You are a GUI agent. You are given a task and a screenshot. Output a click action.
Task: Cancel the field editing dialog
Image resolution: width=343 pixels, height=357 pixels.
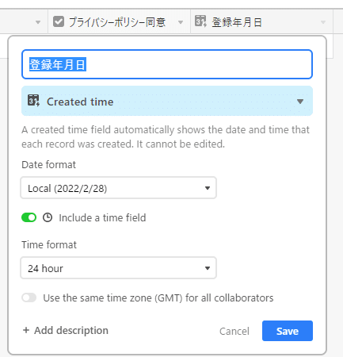point(234,331)
